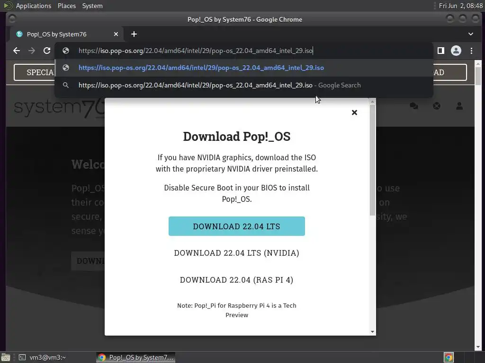The width and height of the screenshot is (485, 363).
Task: Click the Chrome tray icon at bottom right
Action: (449, 357)
